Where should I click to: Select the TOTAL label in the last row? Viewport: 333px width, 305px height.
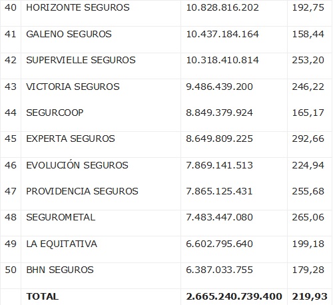tap(43, 296)
